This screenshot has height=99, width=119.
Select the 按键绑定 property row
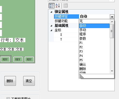pos(66,16)
